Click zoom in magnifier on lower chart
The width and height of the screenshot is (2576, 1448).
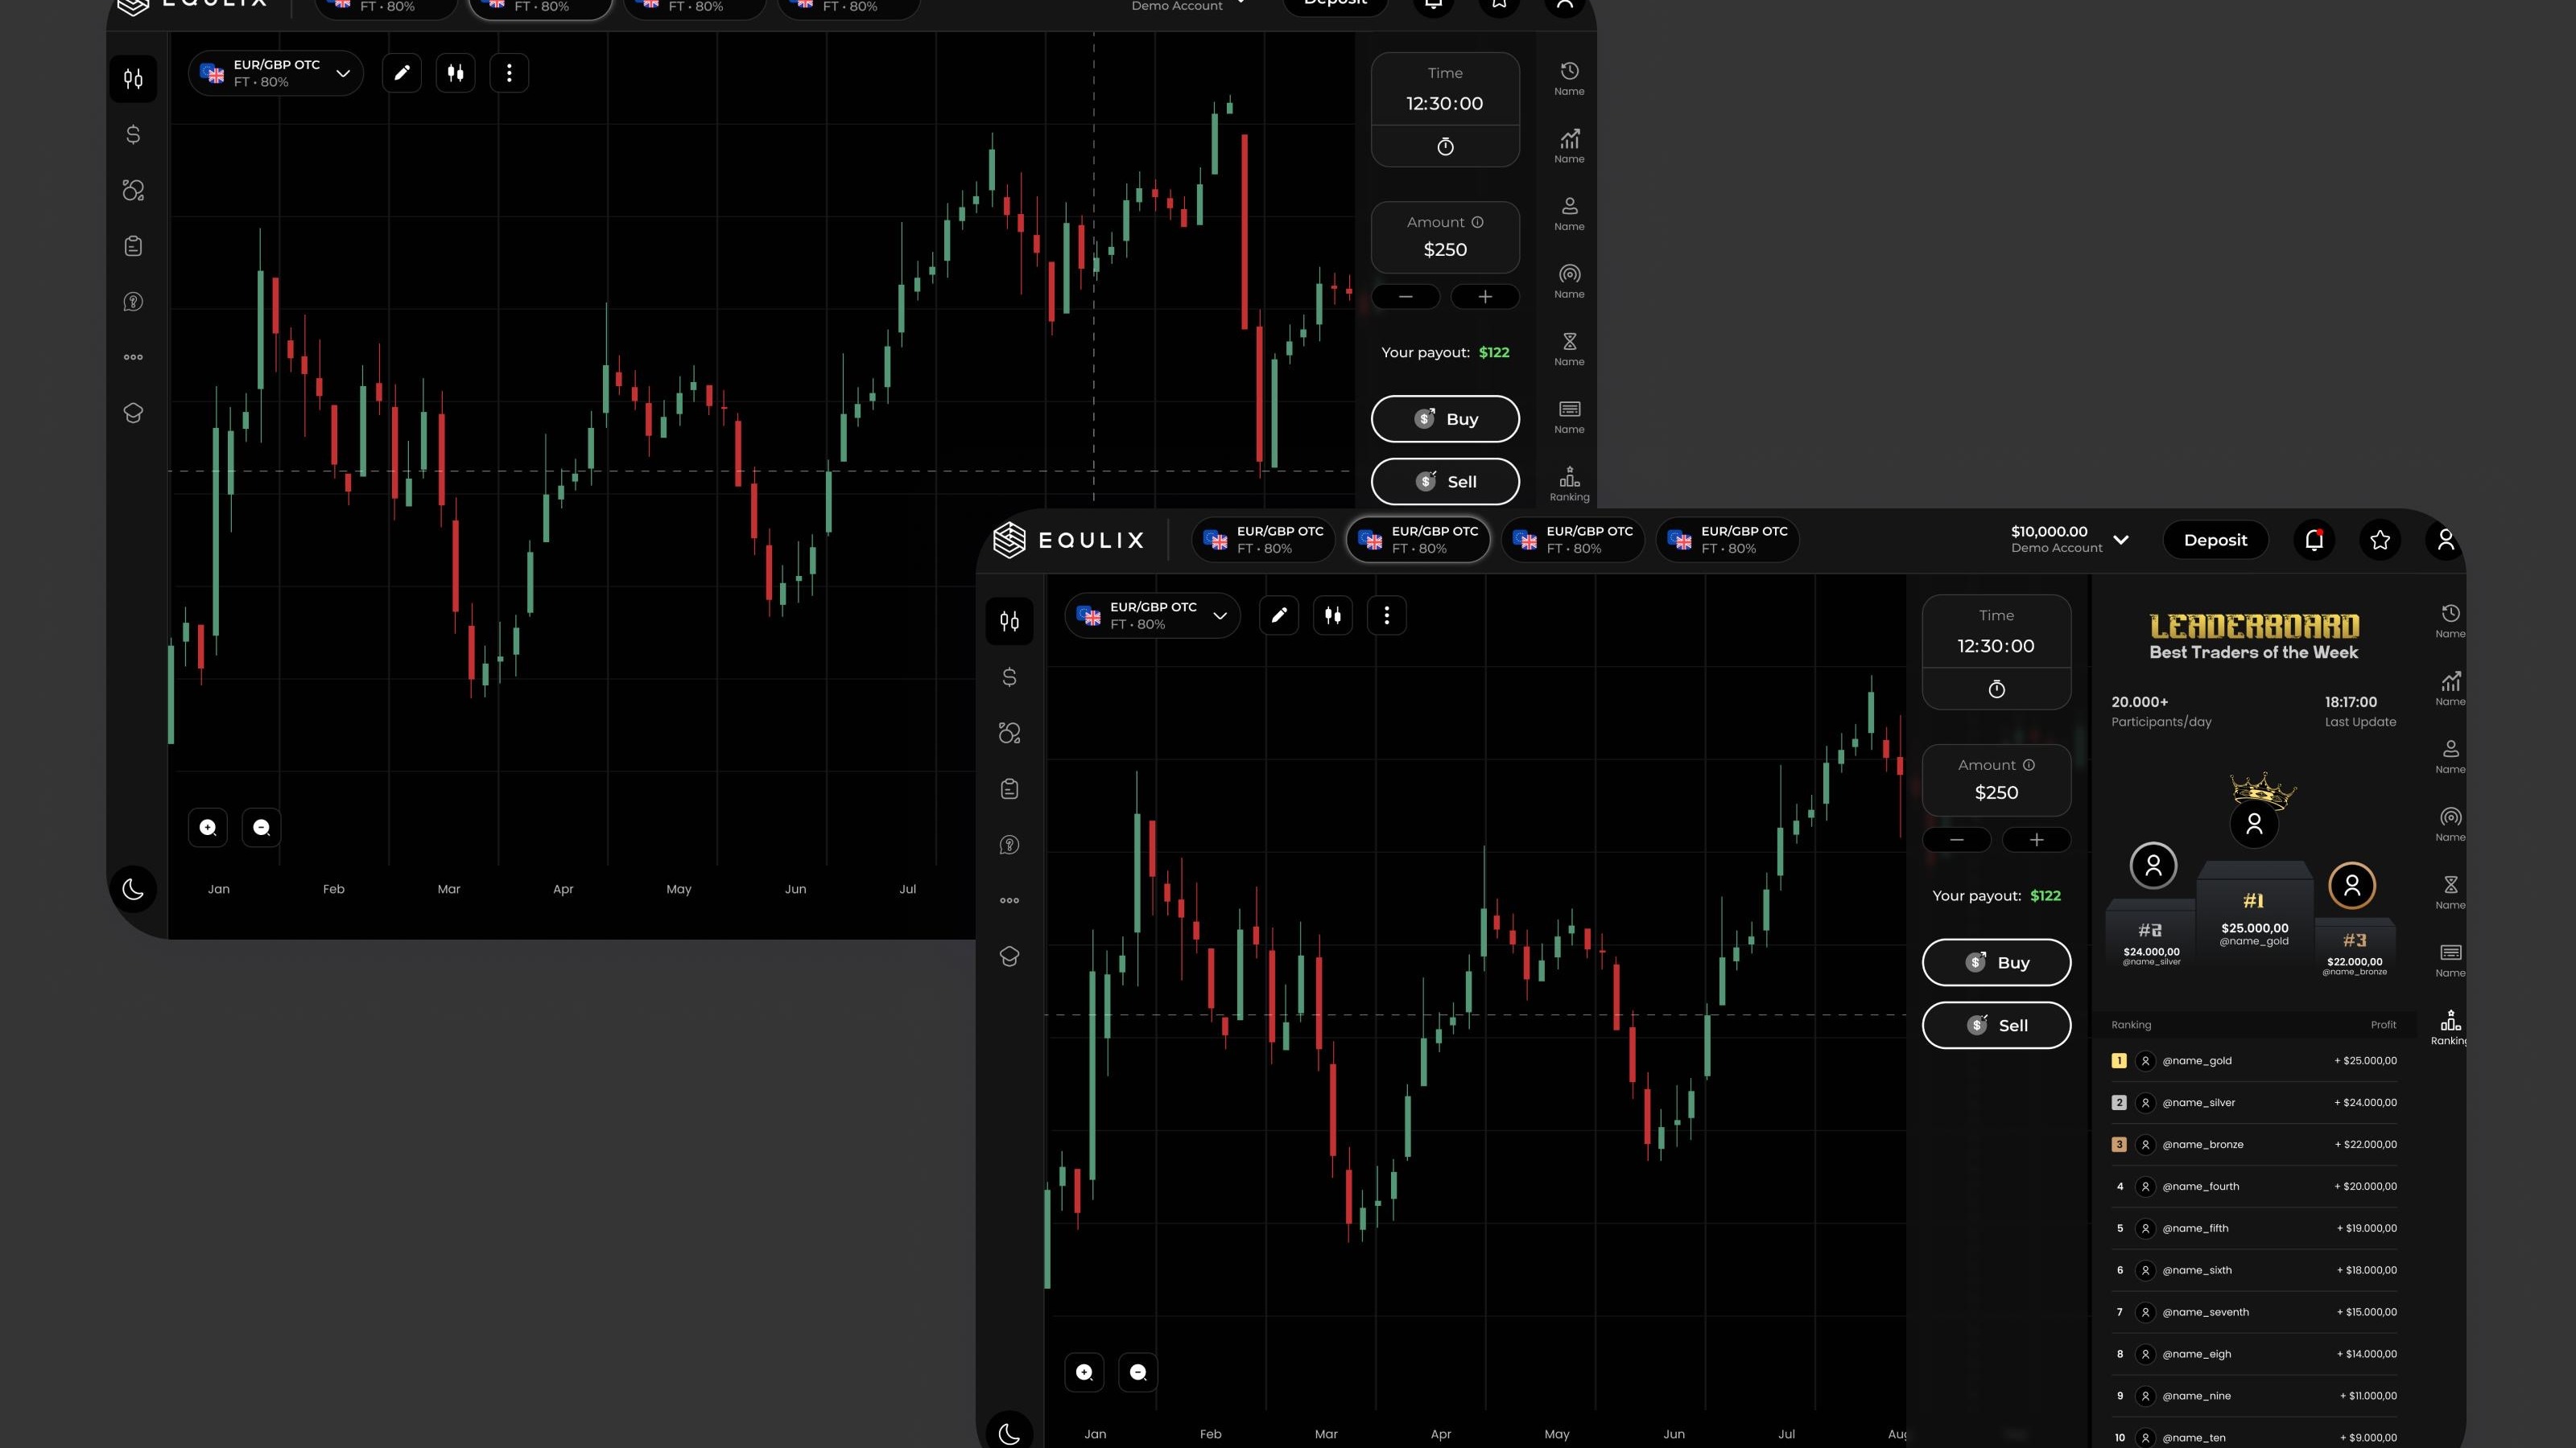point(1084,1372)
